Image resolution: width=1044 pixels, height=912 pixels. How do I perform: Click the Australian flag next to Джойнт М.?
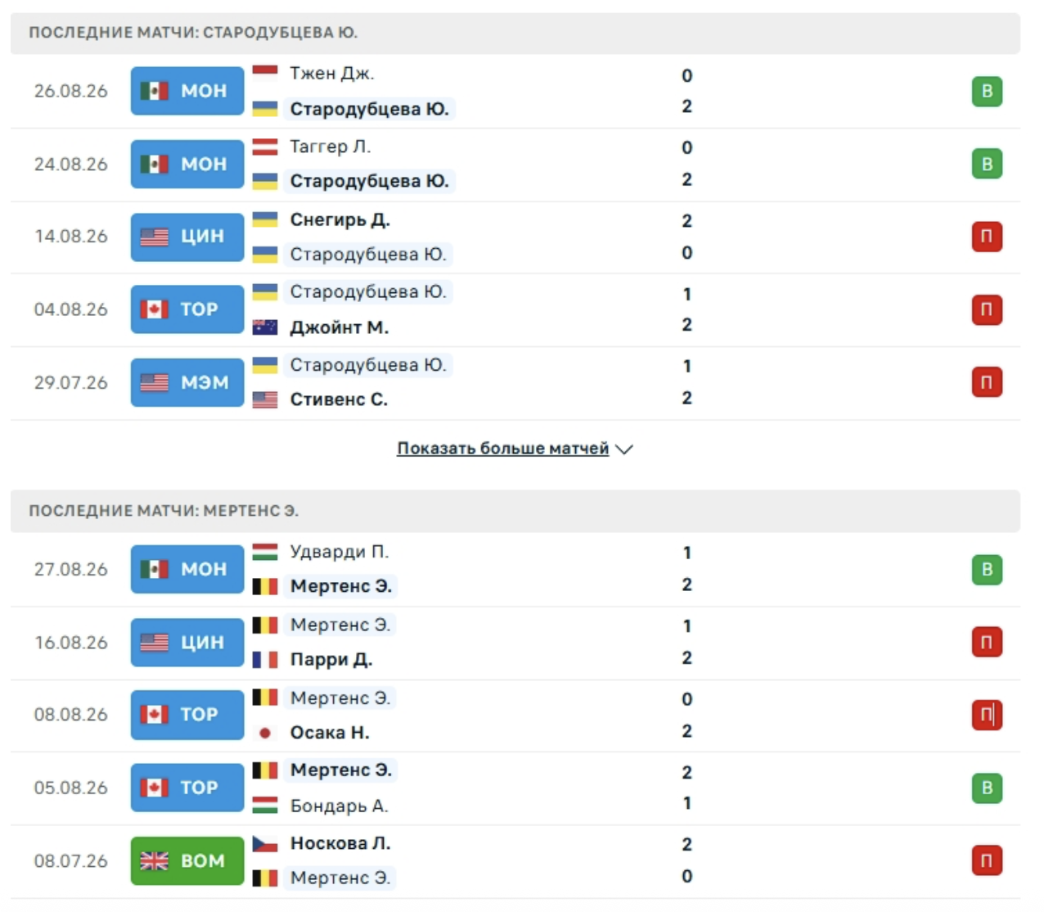tap(265, 327)
